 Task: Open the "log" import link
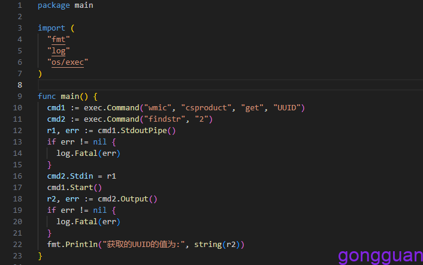(x=59, y=50)
